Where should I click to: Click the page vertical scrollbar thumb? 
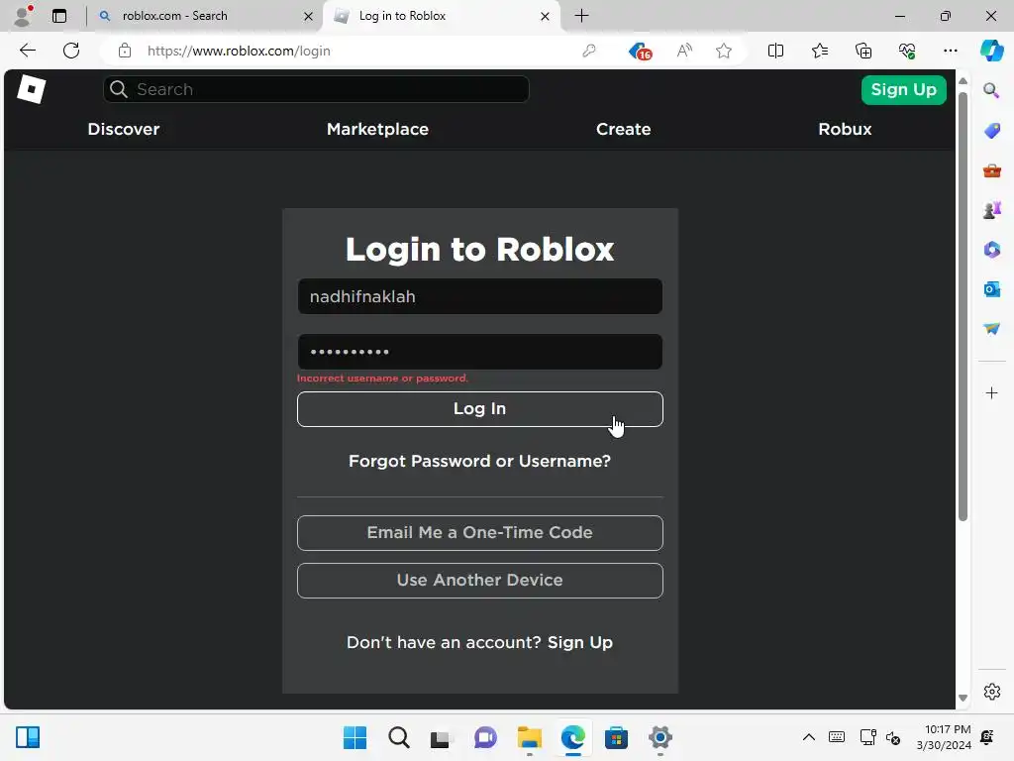pyautogui.click(x=963, y=306)
